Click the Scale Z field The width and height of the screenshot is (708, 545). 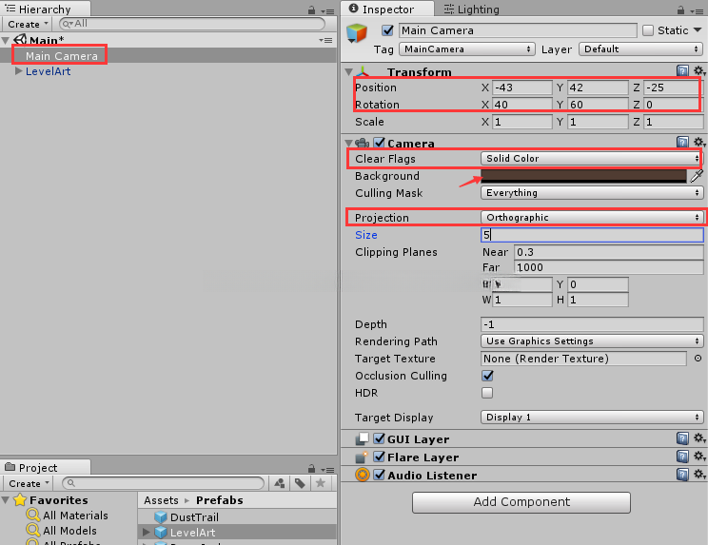tap(673, 122)
